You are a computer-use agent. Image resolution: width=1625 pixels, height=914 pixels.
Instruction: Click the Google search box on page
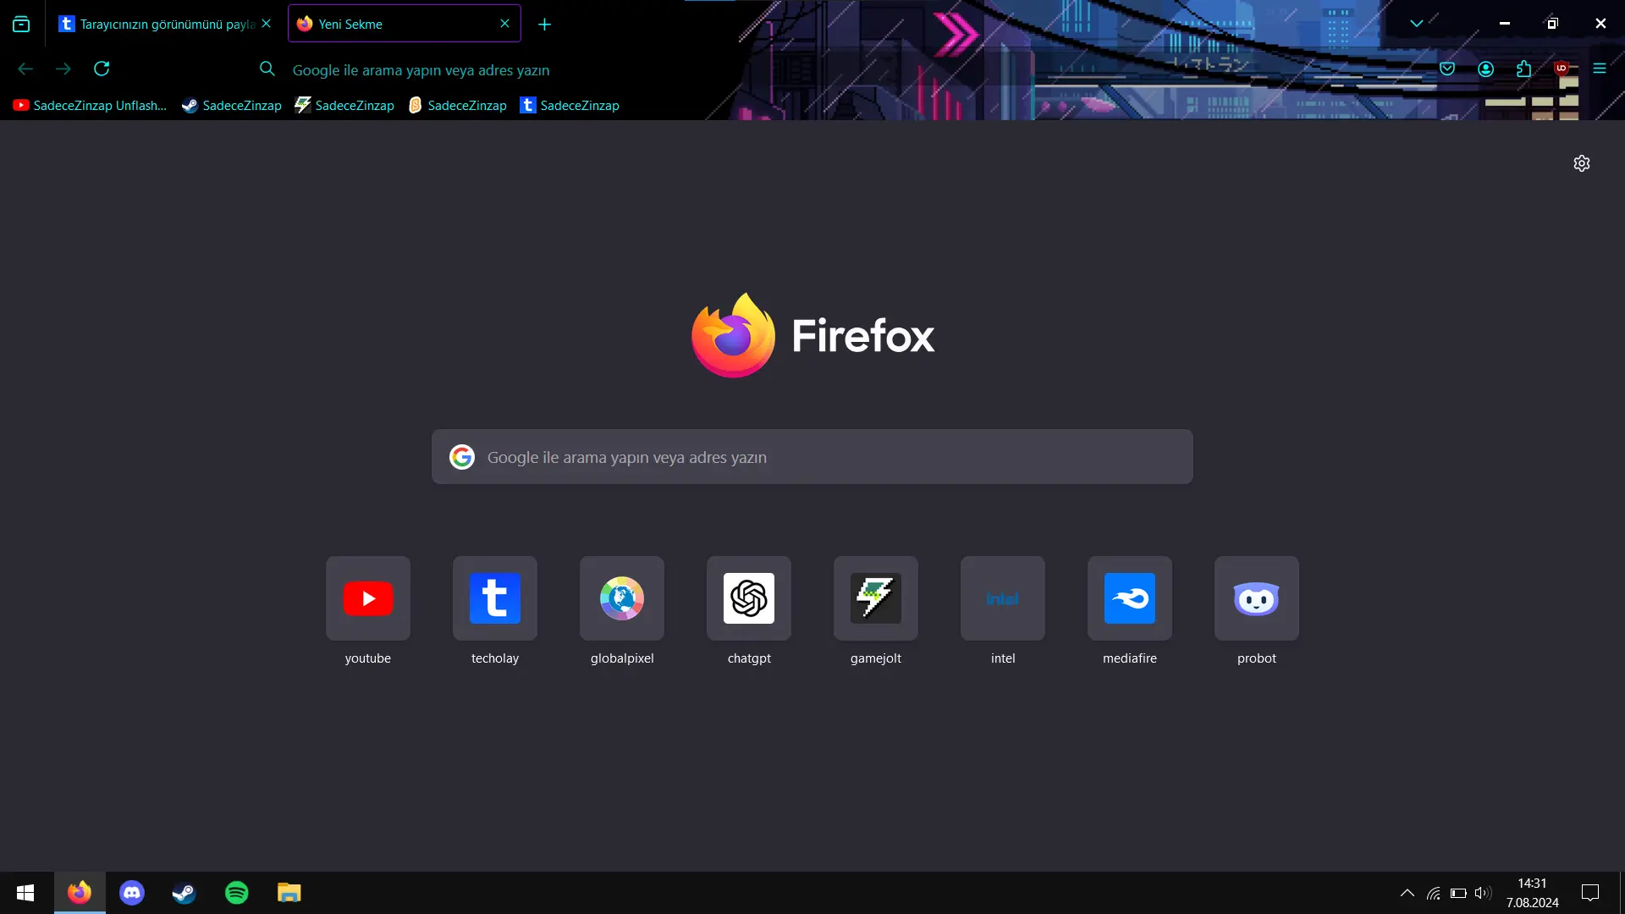(x=812, y=457)
